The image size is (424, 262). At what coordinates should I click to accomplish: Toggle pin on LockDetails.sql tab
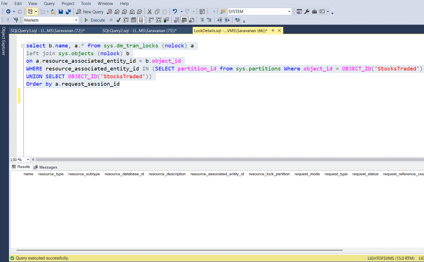pyautogui.click(x=273, y=30)
